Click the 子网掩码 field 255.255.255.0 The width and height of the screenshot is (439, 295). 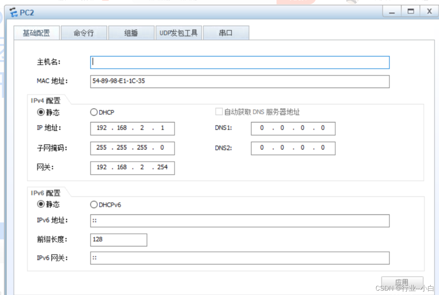(132, 148)
